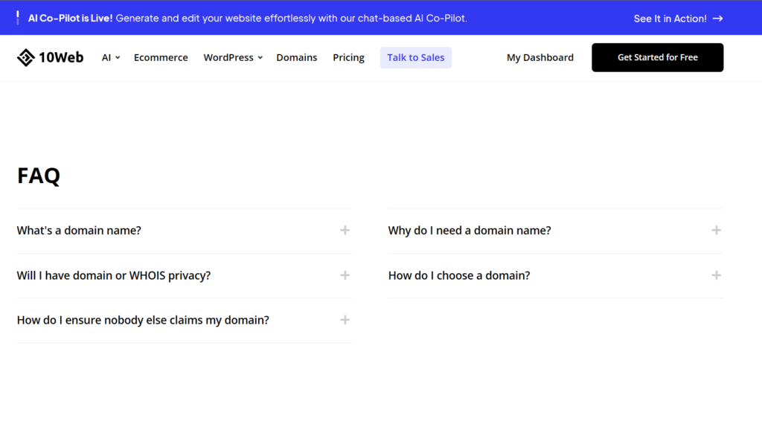
Task: Click the 10Web brand name text
Action: pyautogui.click(x=61, y=57)
